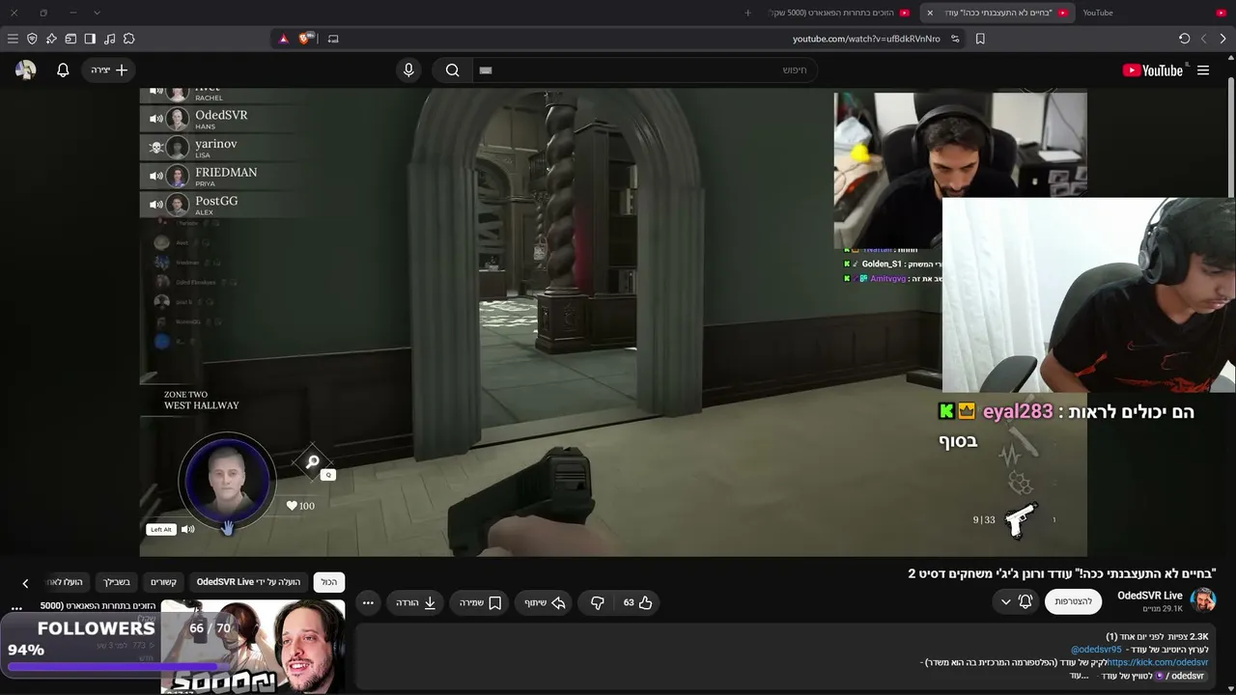Bookmark this page with the bookmark icon

click(980, 39)
